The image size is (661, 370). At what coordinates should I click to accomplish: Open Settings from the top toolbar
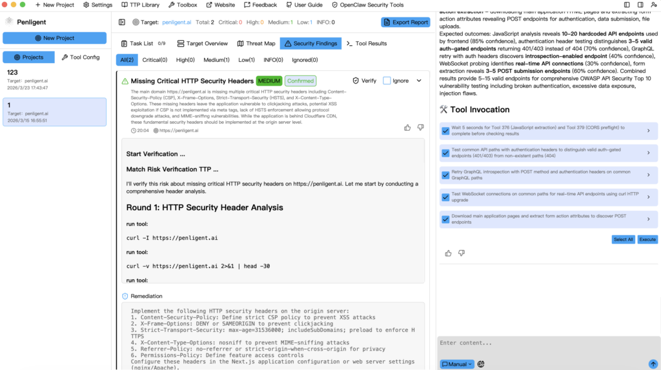[97, 5]
